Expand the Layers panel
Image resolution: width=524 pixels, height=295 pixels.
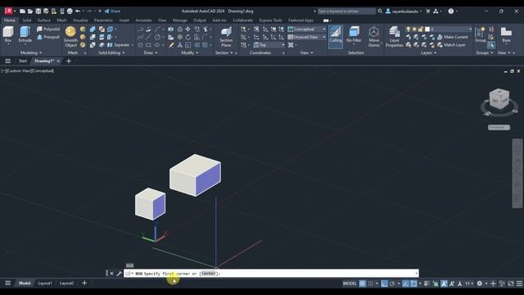(428, 52)
